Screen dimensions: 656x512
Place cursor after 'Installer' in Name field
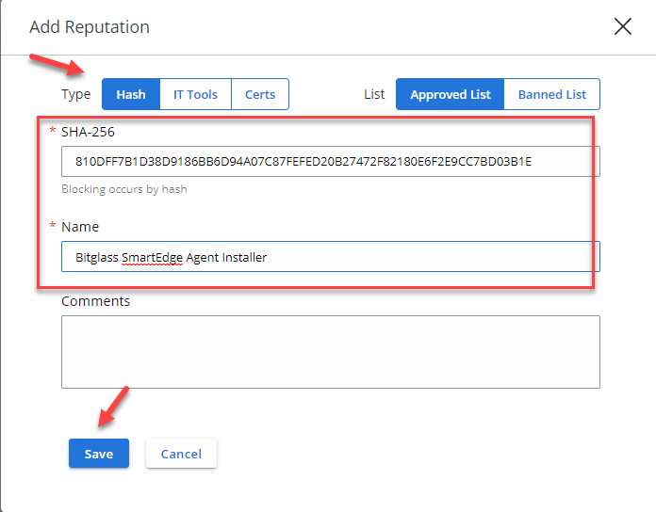[x=268, y=257]
